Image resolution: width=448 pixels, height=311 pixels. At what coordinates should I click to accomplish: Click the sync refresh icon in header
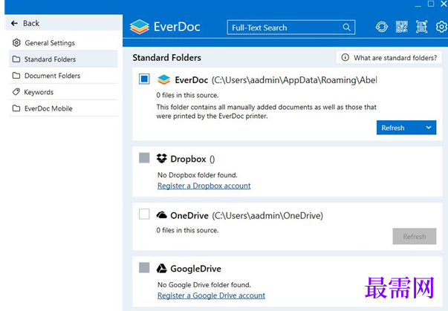(382, 27)
